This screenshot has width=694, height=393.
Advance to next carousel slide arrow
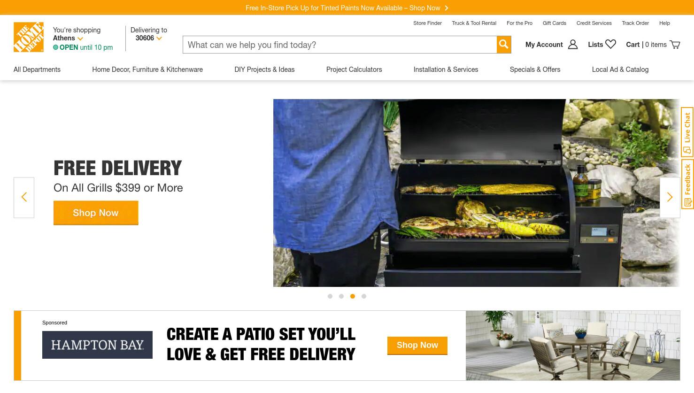[670, 198]
